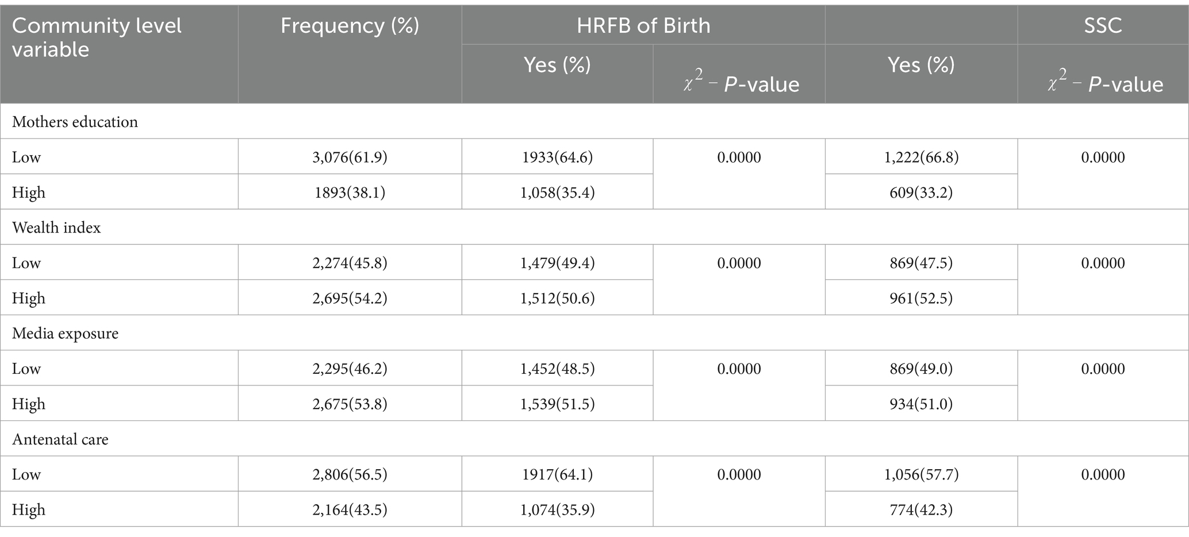1189x537 pixels.
Task: Click the value 2,295(46.2)
Action: pos(350,368)
